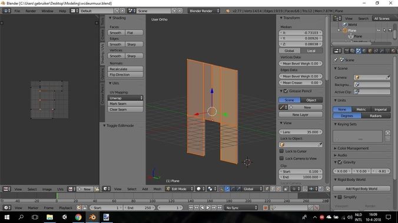The image size is (398, 223).
Task: Click the Recalculate normals button
Action: [125, 69]
